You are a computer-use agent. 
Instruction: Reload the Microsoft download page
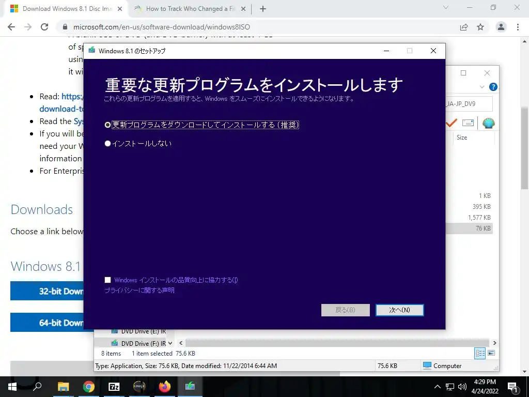[44, 27]
